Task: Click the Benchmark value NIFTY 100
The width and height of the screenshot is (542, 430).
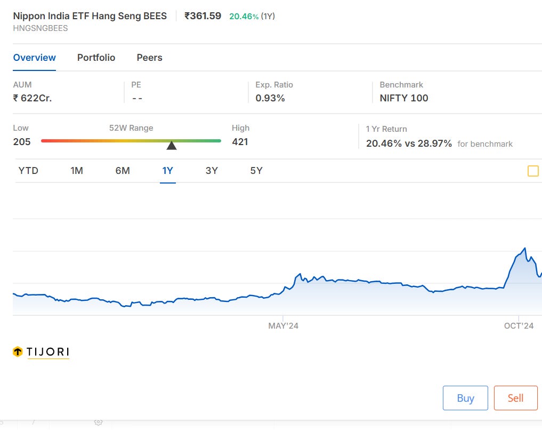Action: (x=404, y=98)
